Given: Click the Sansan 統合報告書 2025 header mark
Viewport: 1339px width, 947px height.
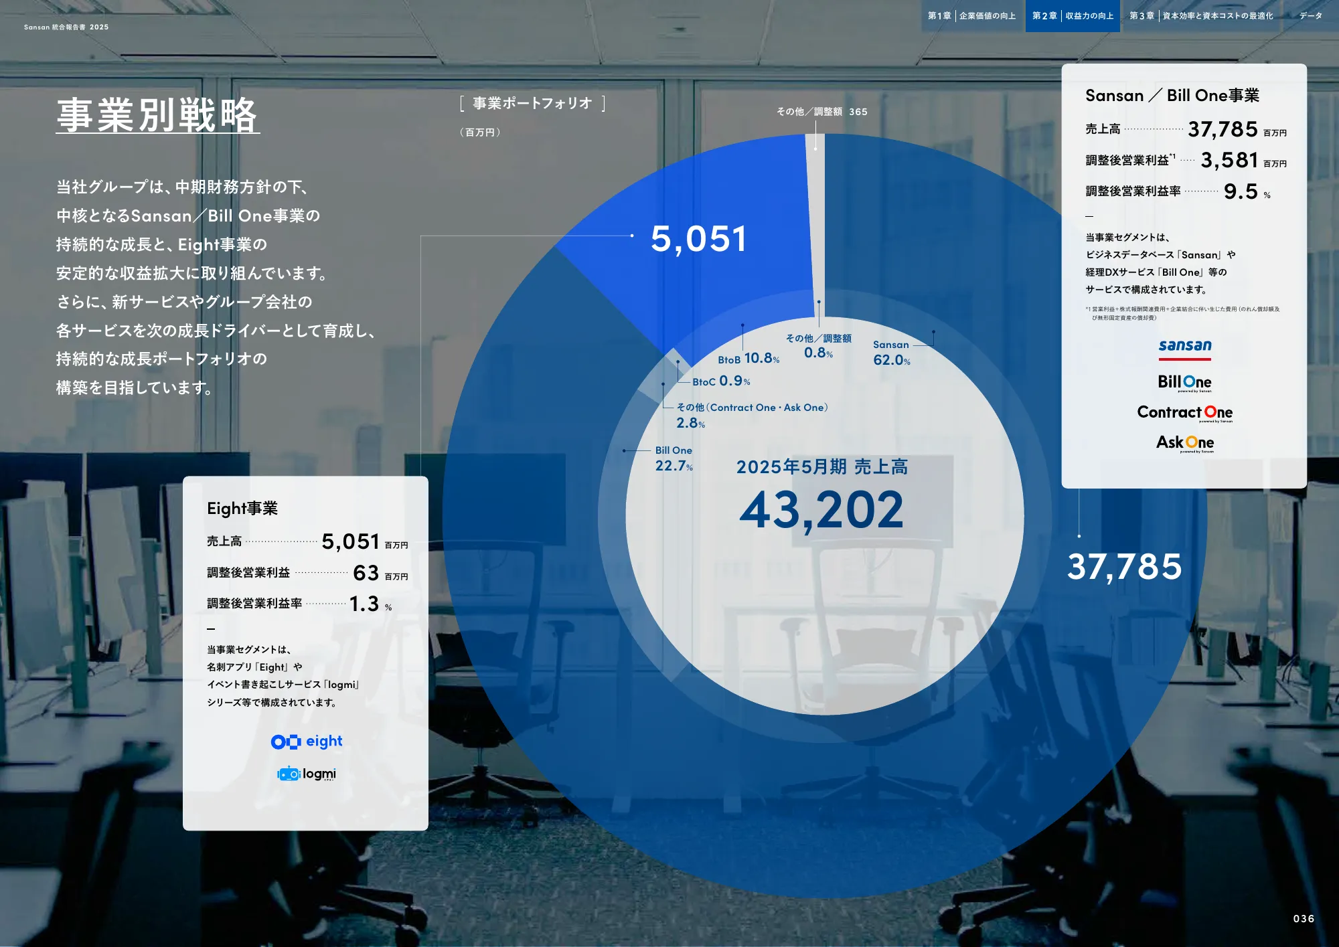Looking at the screenshot, I should click(x=67, y=28).
